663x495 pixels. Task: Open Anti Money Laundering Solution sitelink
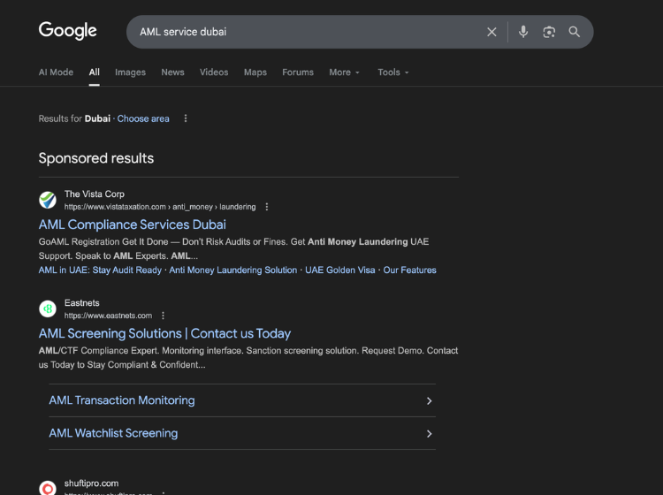[233, 270]
